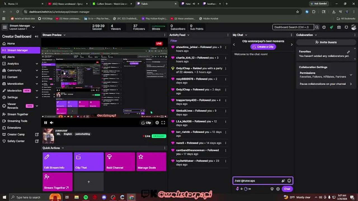Open Stream Preview panel options dots
The height and width of the screenshot is (201, 358).
pyautogui.click(x=165, y=35)
